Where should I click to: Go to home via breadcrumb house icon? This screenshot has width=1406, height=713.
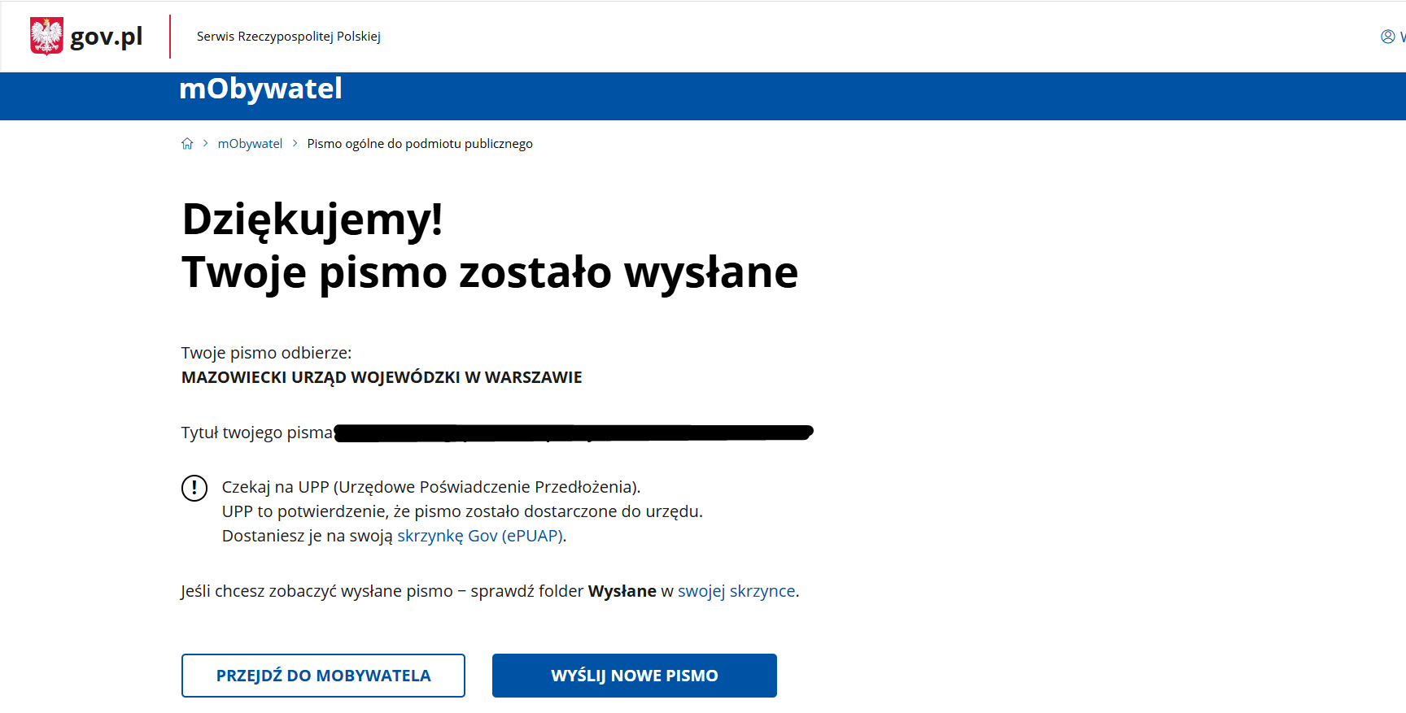[187, 144]
